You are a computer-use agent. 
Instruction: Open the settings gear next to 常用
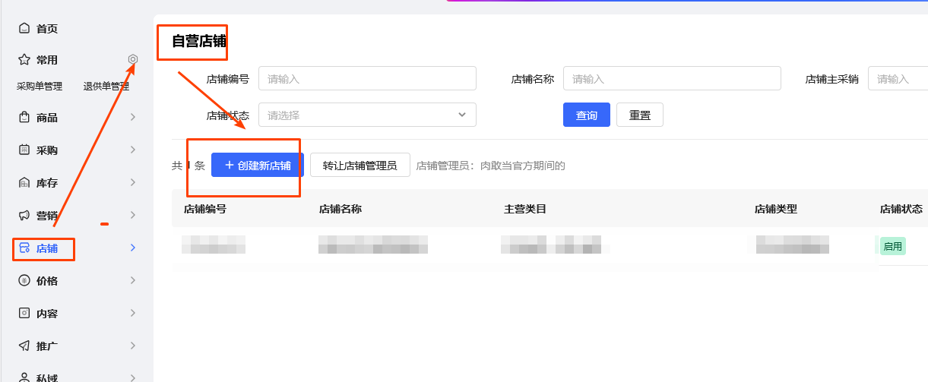(x=133, y=59)
